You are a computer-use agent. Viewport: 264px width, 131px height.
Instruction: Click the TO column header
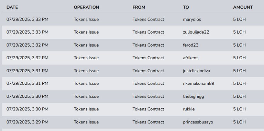[x=186, y=8]
